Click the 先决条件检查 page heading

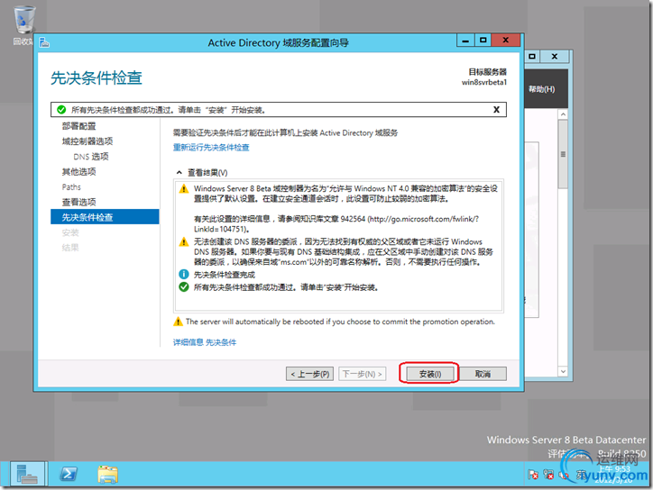(97, 77)
